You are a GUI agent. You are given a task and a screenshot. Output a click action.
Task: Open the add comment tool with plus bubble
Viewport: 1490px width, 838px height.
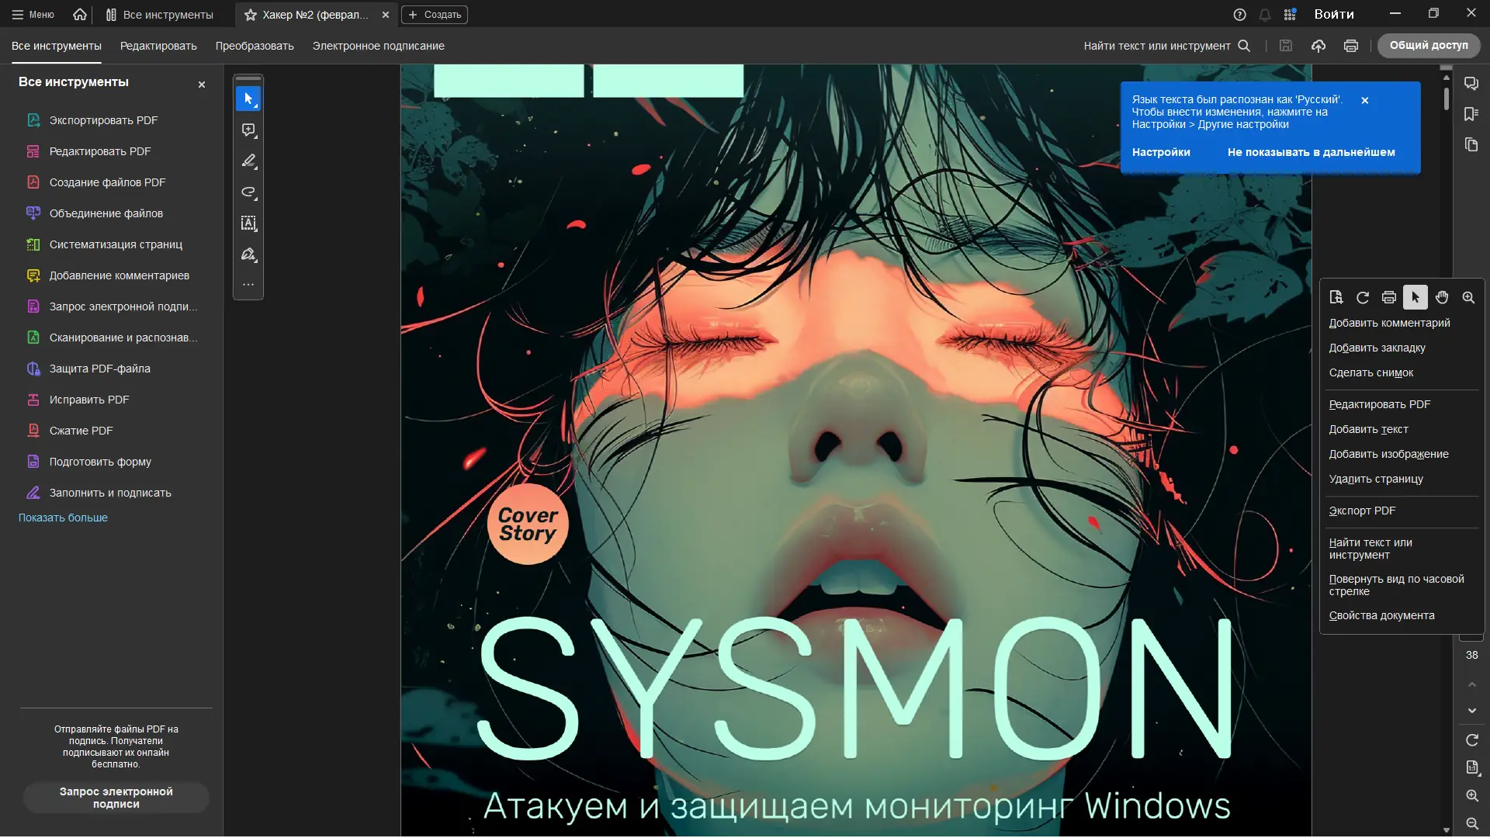click(248, 130)
